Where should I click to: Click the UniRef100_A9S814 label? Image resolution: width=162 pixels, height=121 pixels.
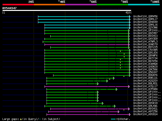pyautogui.click(x=145, y=114)
